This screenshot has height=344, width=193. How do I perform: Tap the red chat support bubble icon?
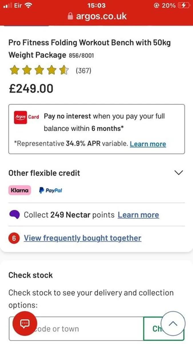(x=25, y=323)
